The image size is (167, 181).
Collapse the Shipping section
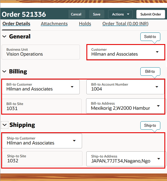(x=5, y=125)
